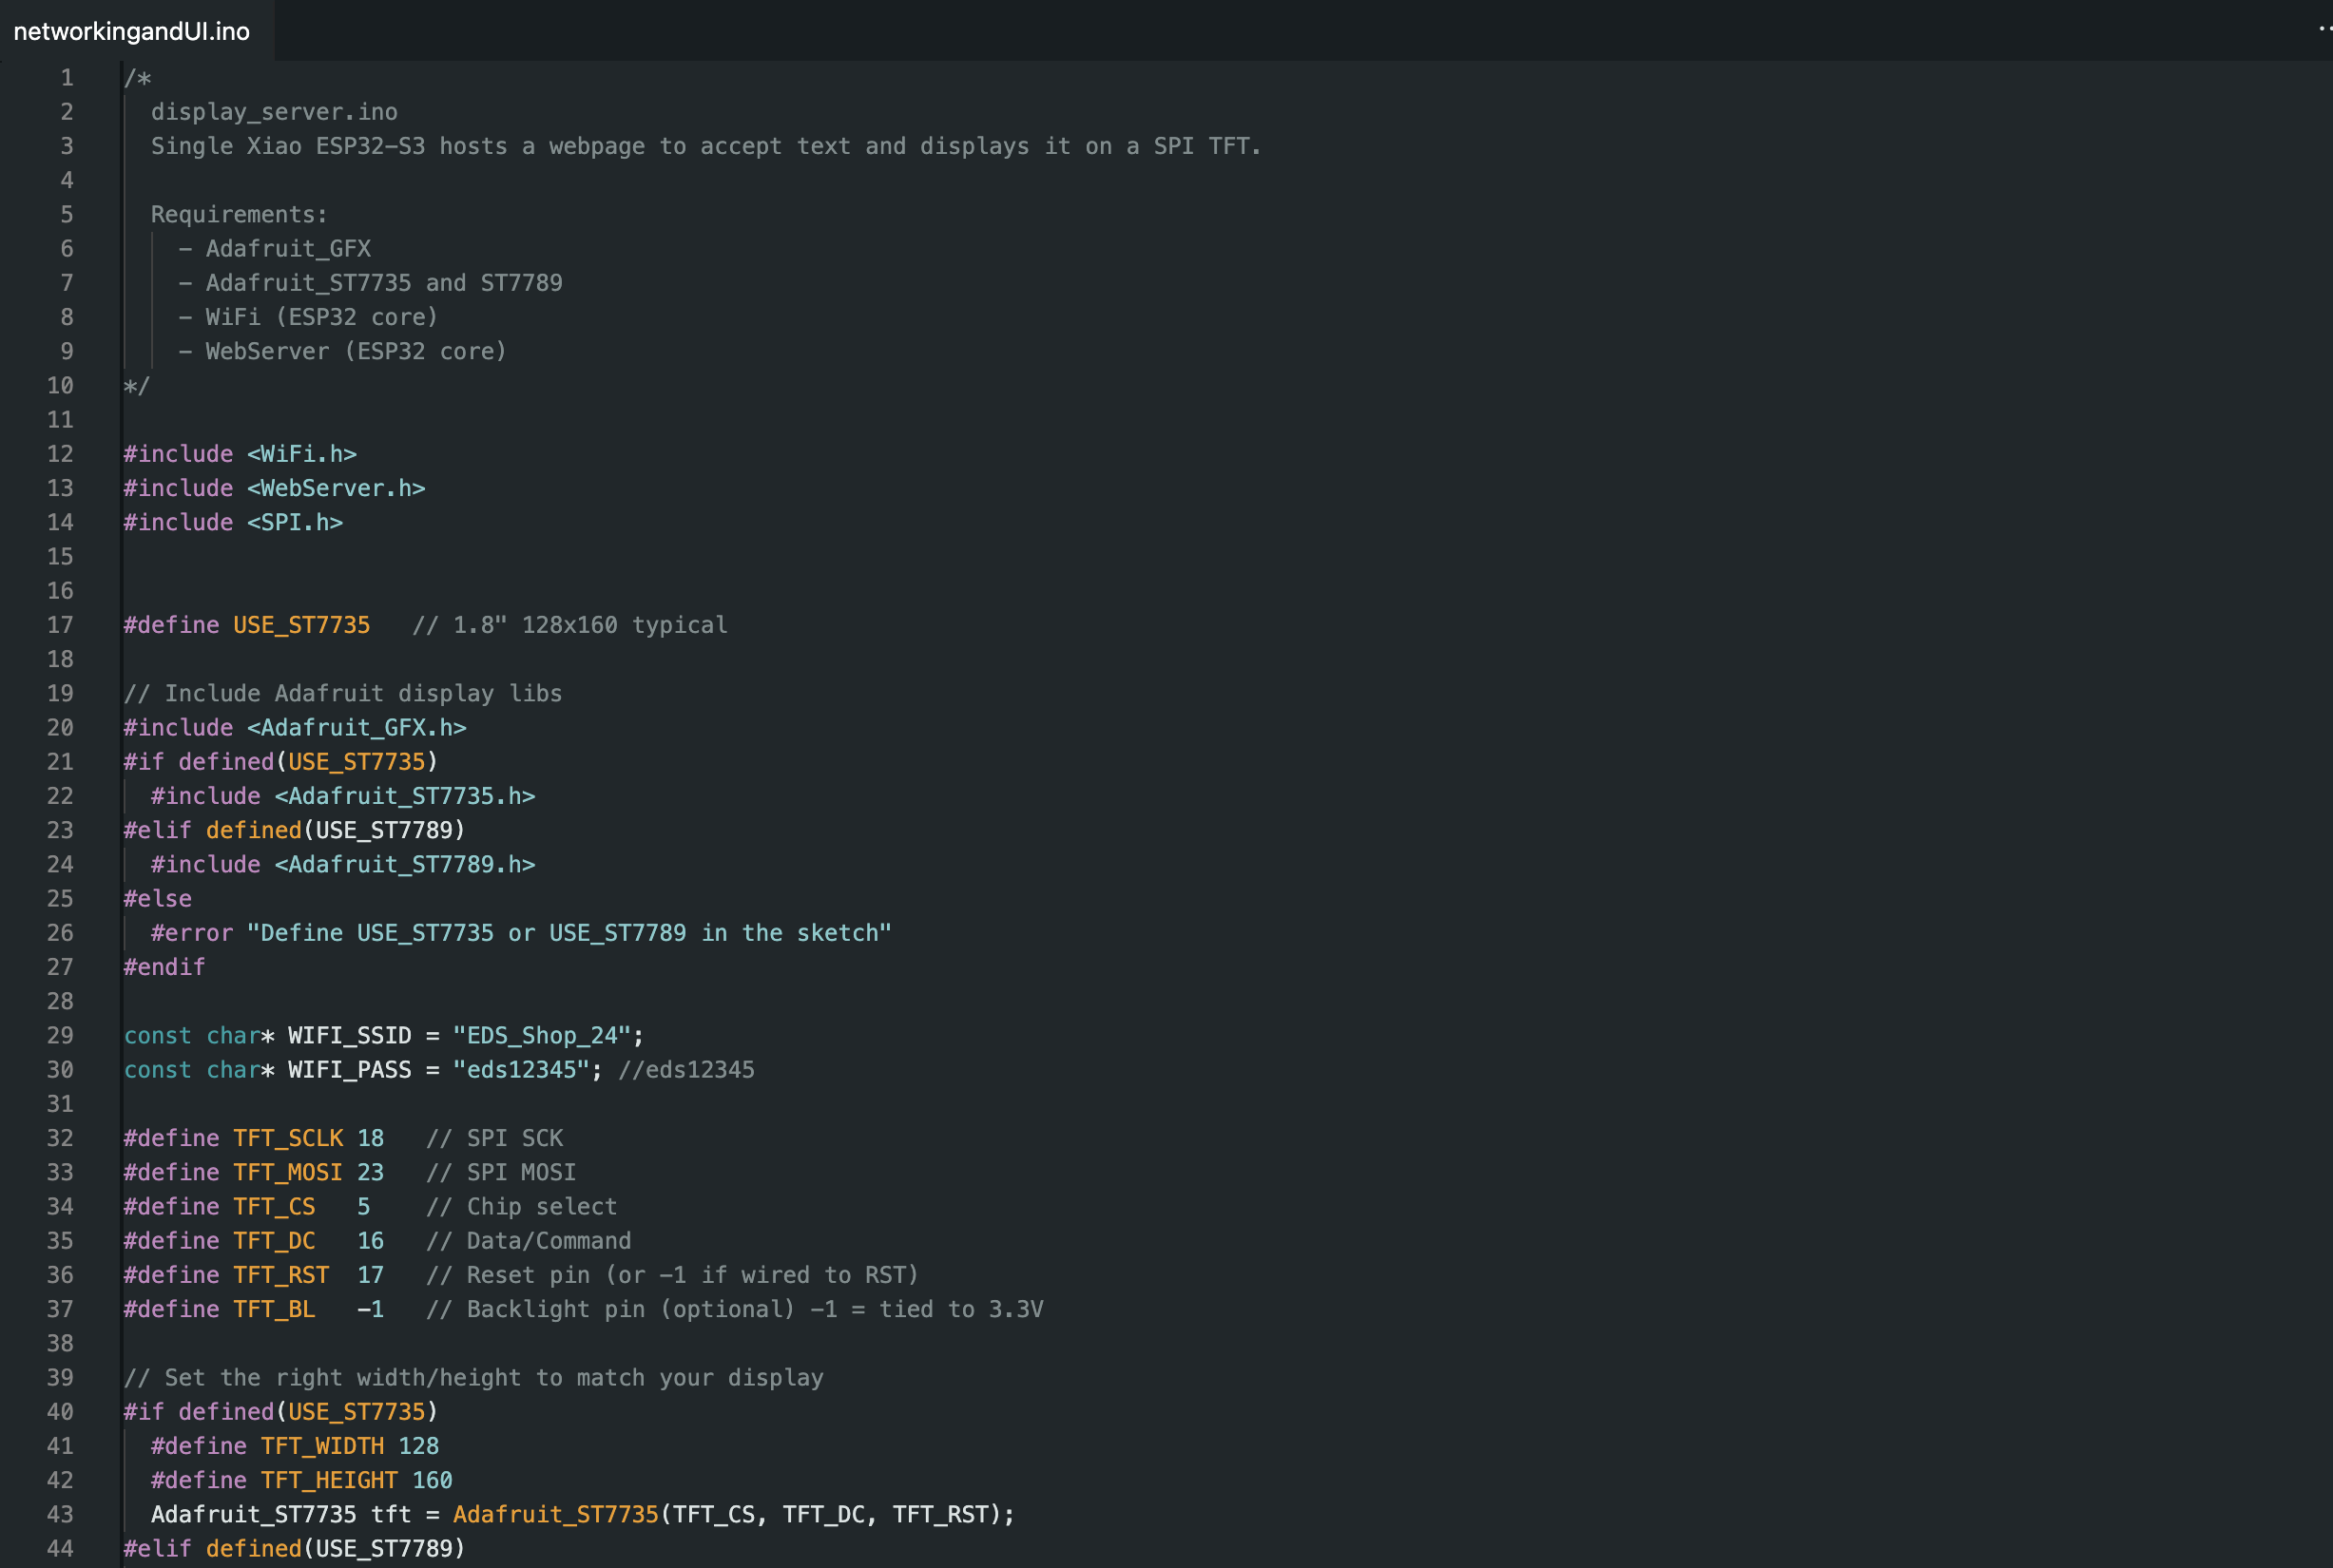Image resolution: width=2333 pixels, height=1568 pixels.
Task: Place cursor on #include <WebServer.h> line
Action: 274,488
